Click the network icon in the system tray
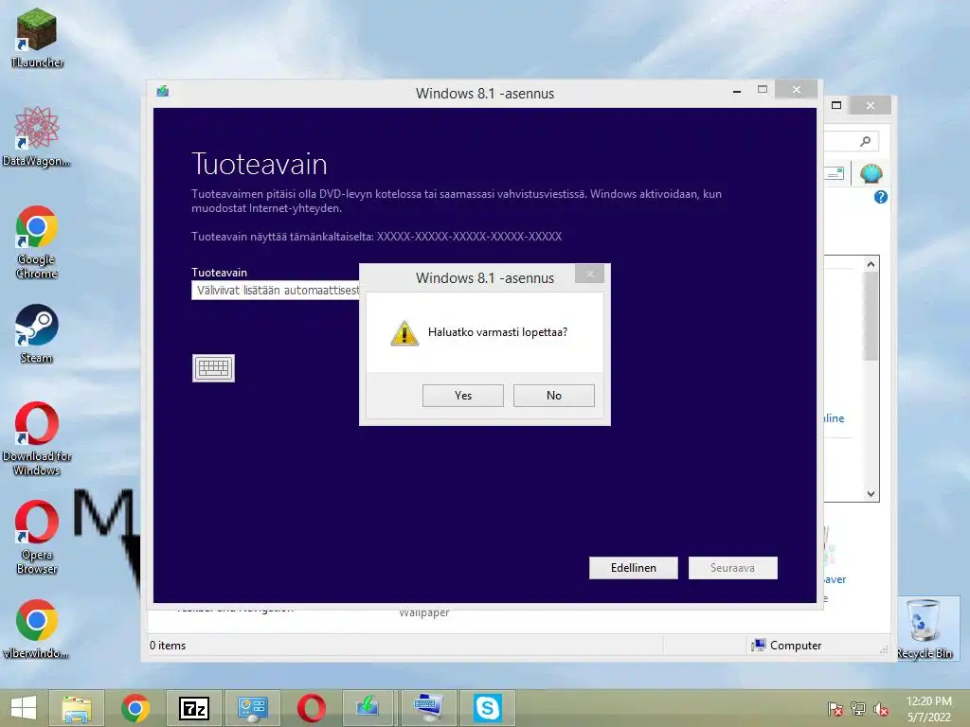The image size is (970, 727). (x=858, y=708)
